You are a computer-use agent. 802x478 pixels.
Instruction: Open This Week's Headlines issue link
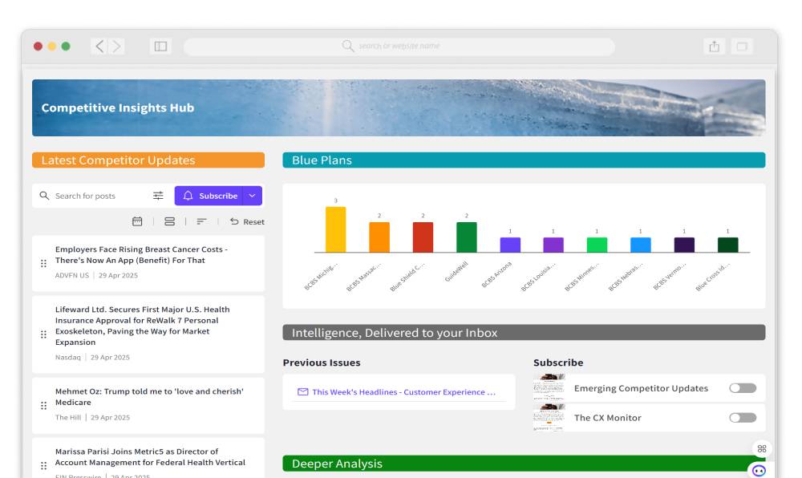pyautogui.click(x=403, y=392)
